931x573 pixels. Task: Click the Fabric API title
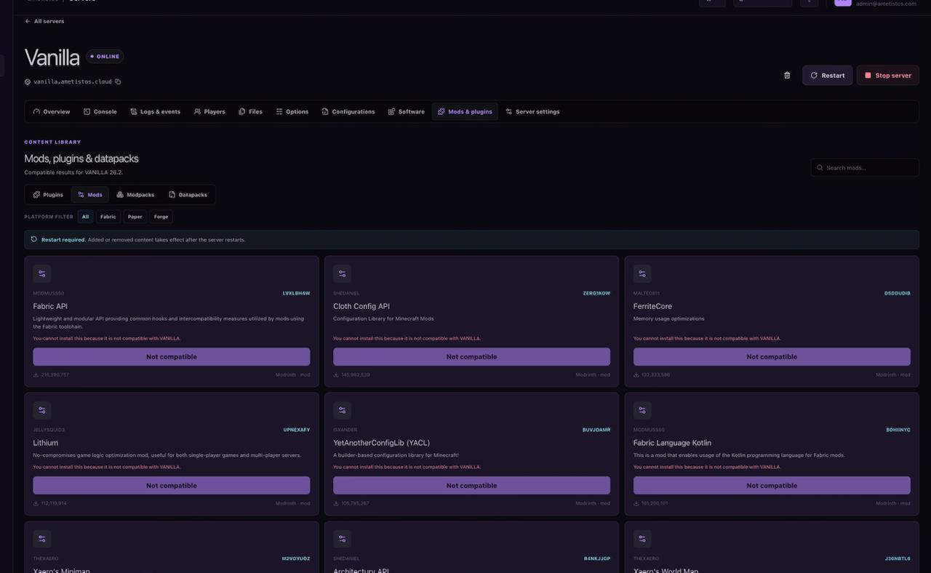(x=50, y=306)
